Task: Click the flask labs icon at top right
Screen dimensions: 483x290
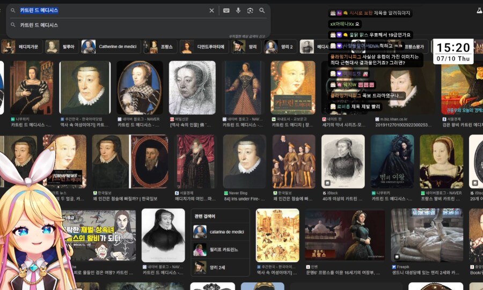Action: pos(479,11)
